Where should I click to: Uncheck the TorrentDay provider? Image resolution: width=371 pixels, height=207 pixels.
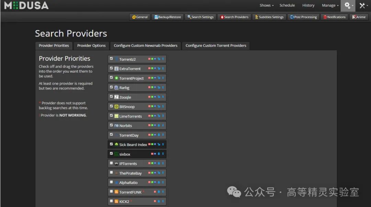pyautogui.click(x=111, y=135)
